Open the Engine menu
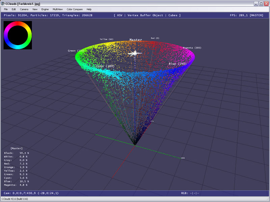This screenshot has width=270, height=202. pos(45,9)
